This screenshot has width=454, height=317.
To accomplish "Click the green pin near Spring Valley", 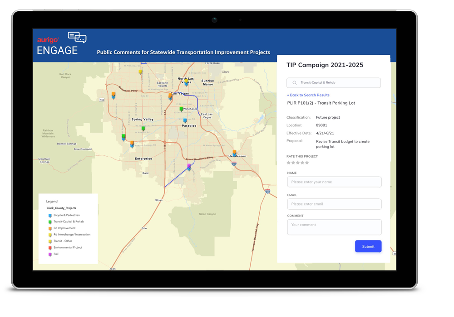I will click(143, 128).
